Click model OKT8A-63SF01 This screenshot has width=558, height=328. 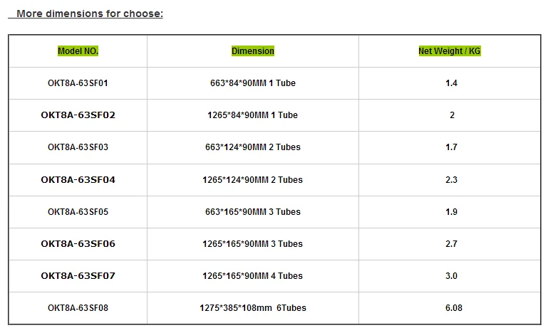(78, 83)
